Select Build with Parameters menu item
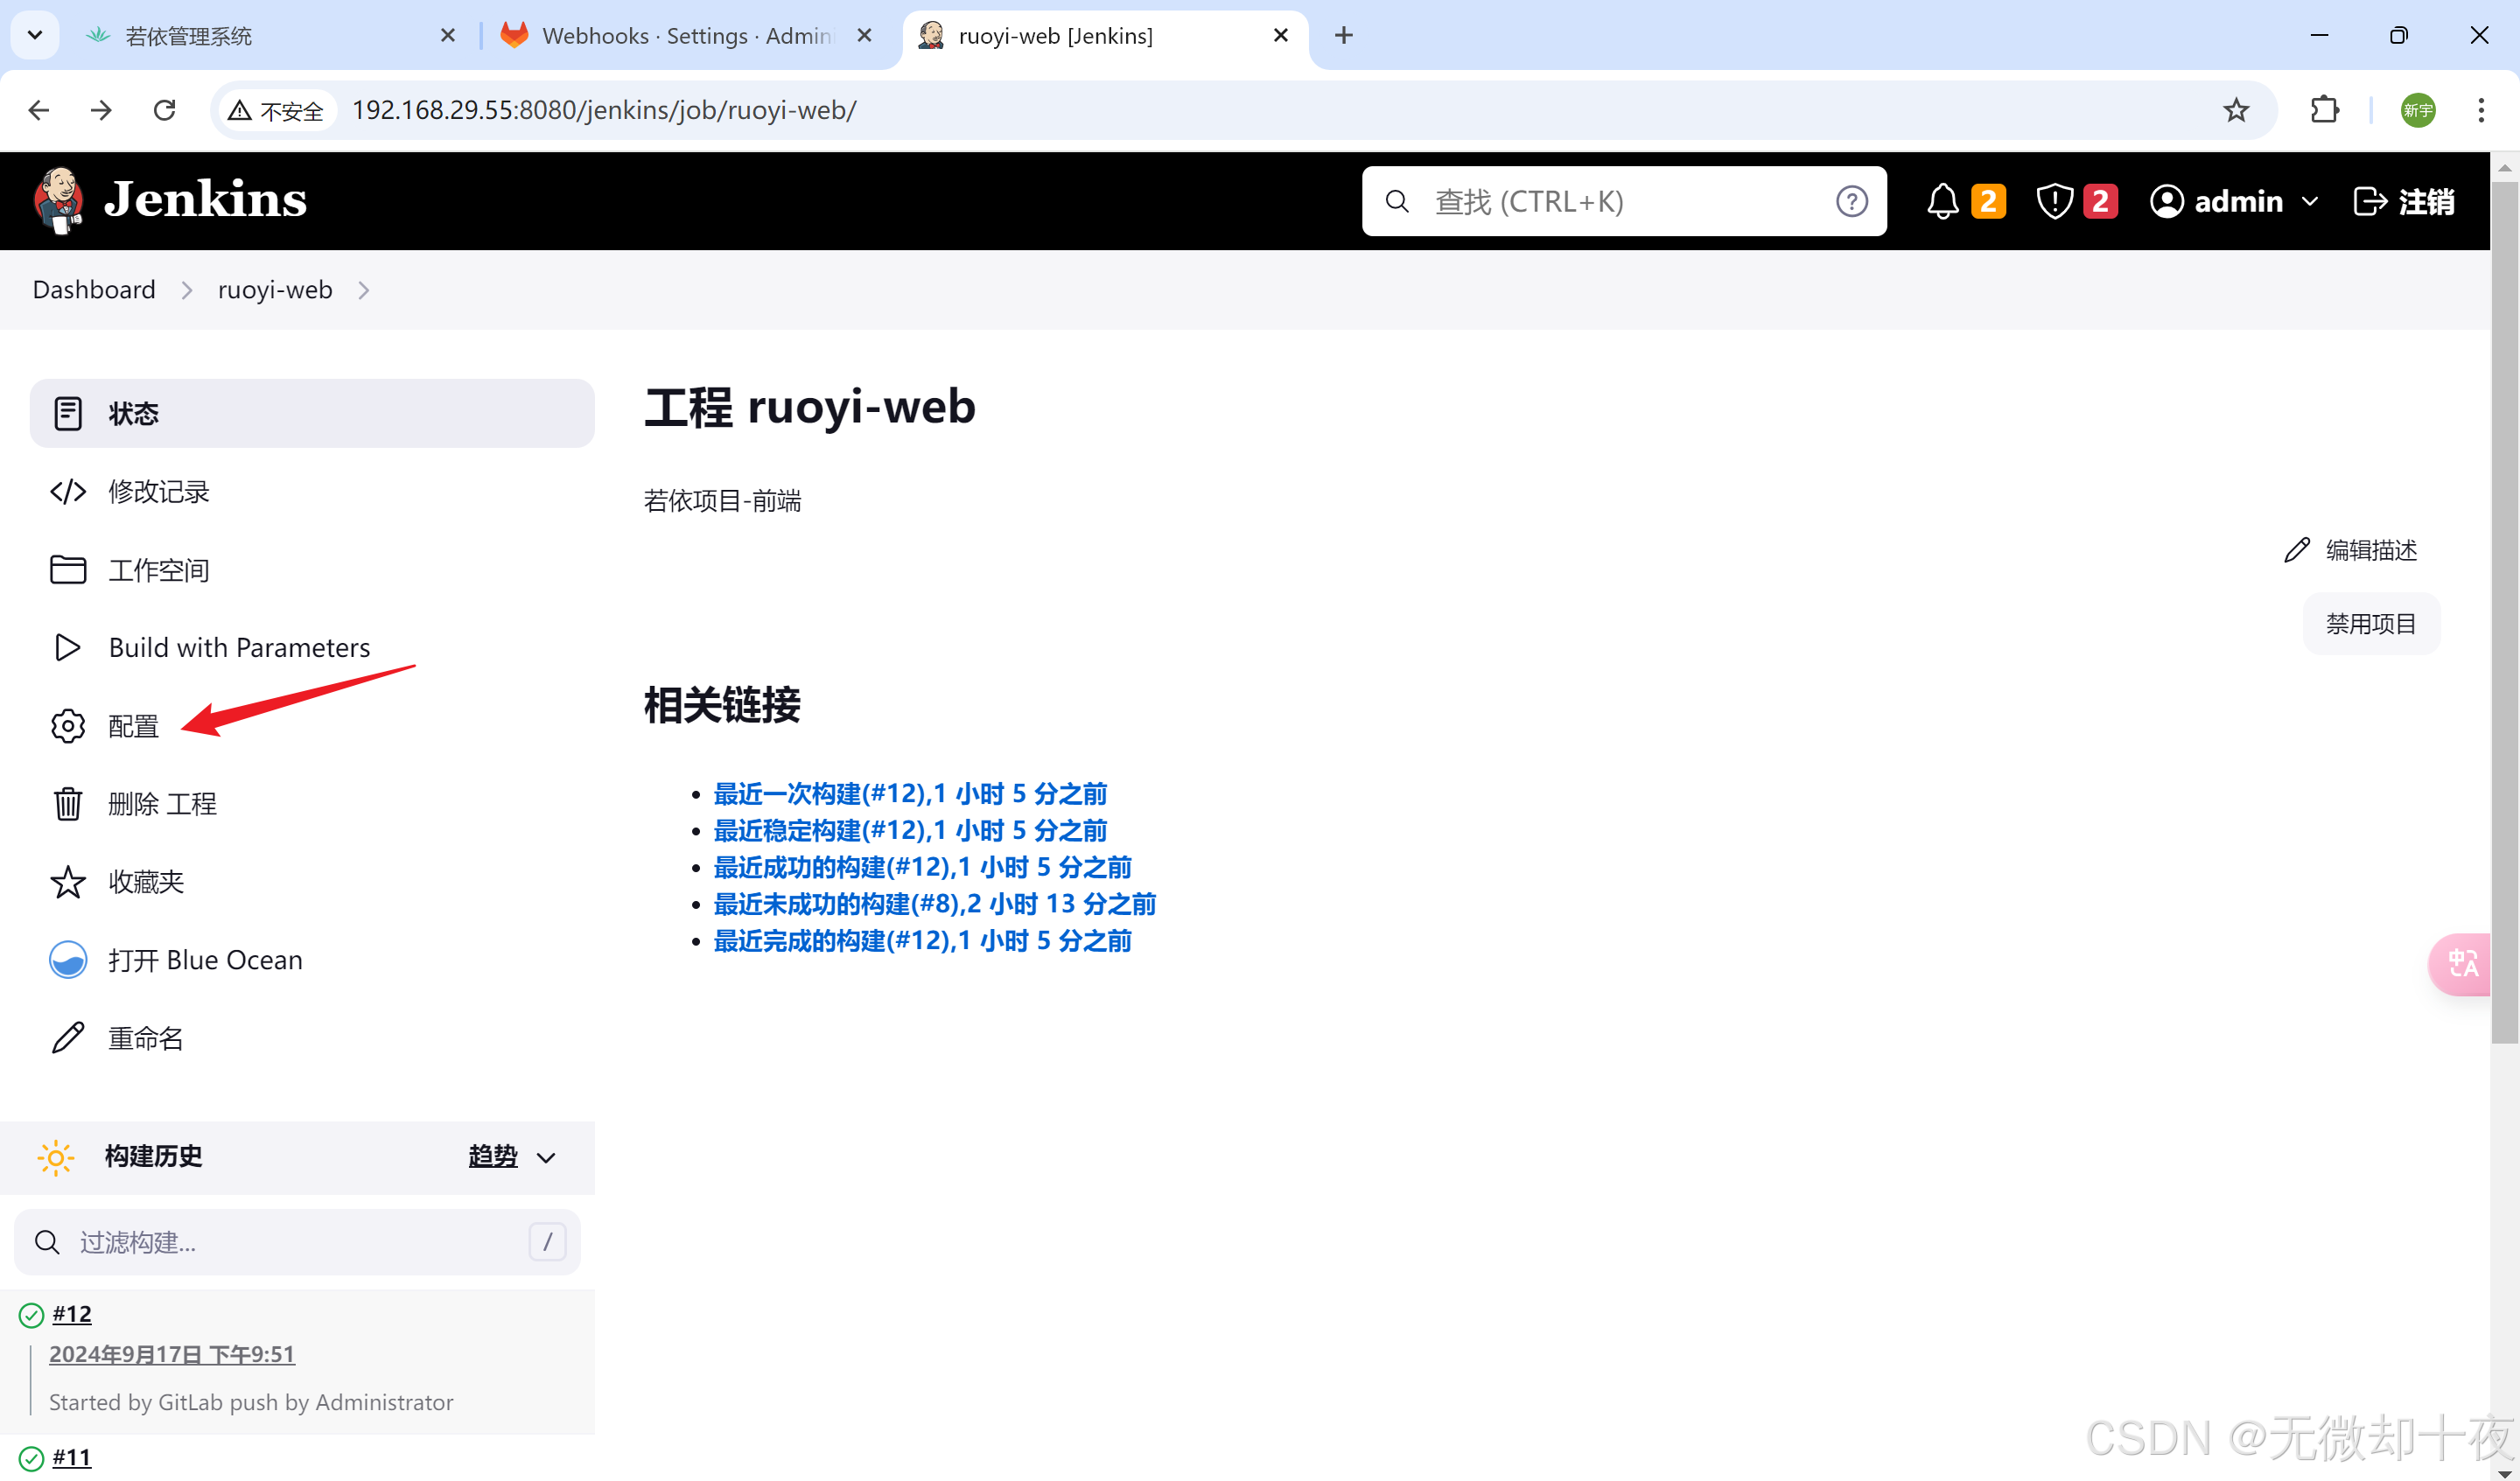The height and width of the screenshot is (1481, 2520). coord(238,648)
